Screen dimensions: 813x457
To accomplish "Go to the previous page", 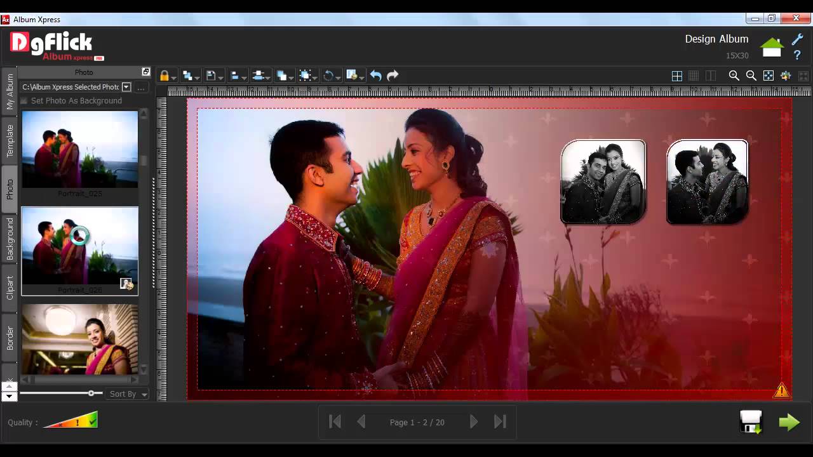I will [x=361, y=421].
